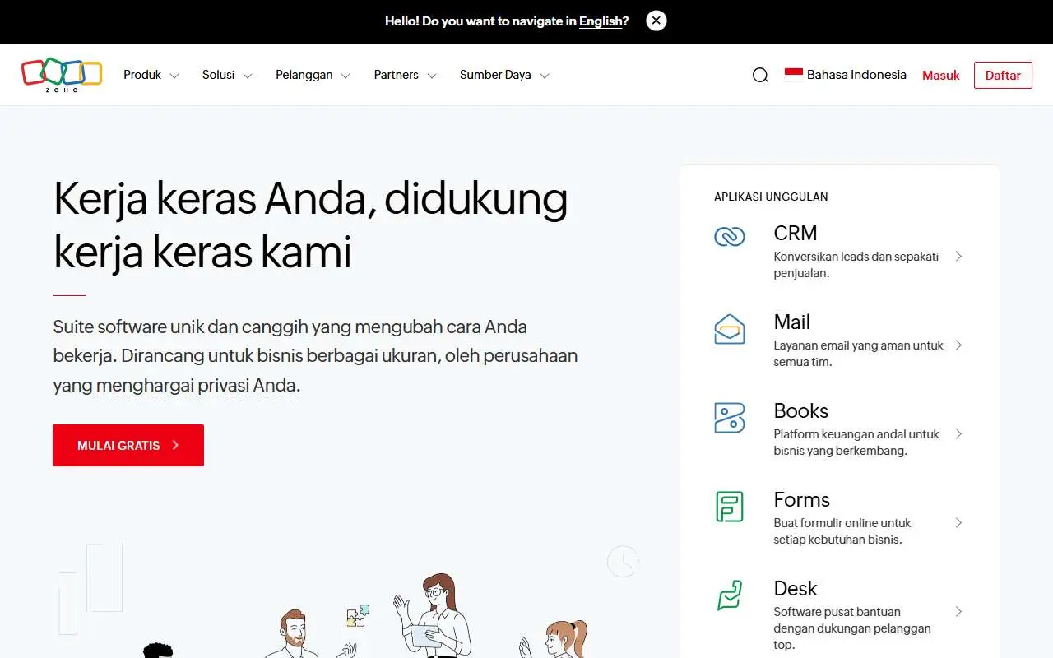Expand the Solusi menu chevron
The width and height of the screenshot is (1053, 658).
[248, 76]
